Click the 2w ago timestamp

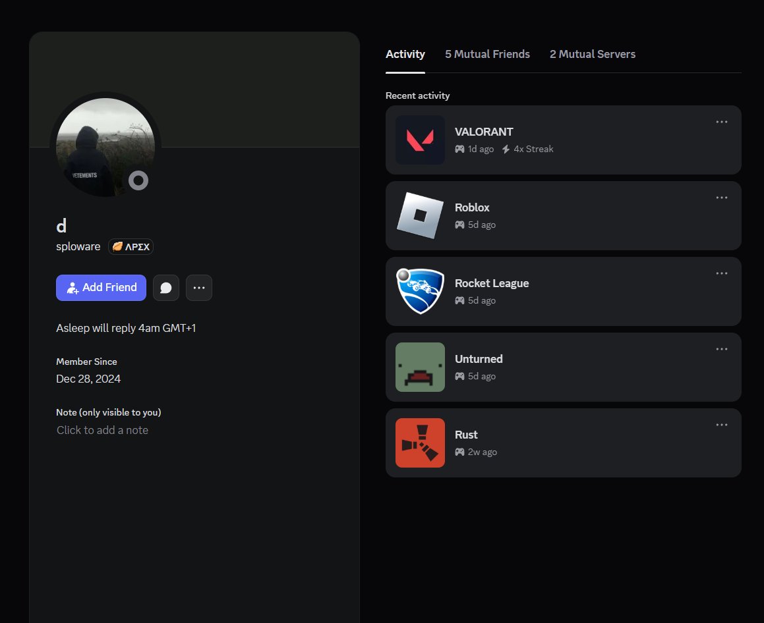[483, 452]
